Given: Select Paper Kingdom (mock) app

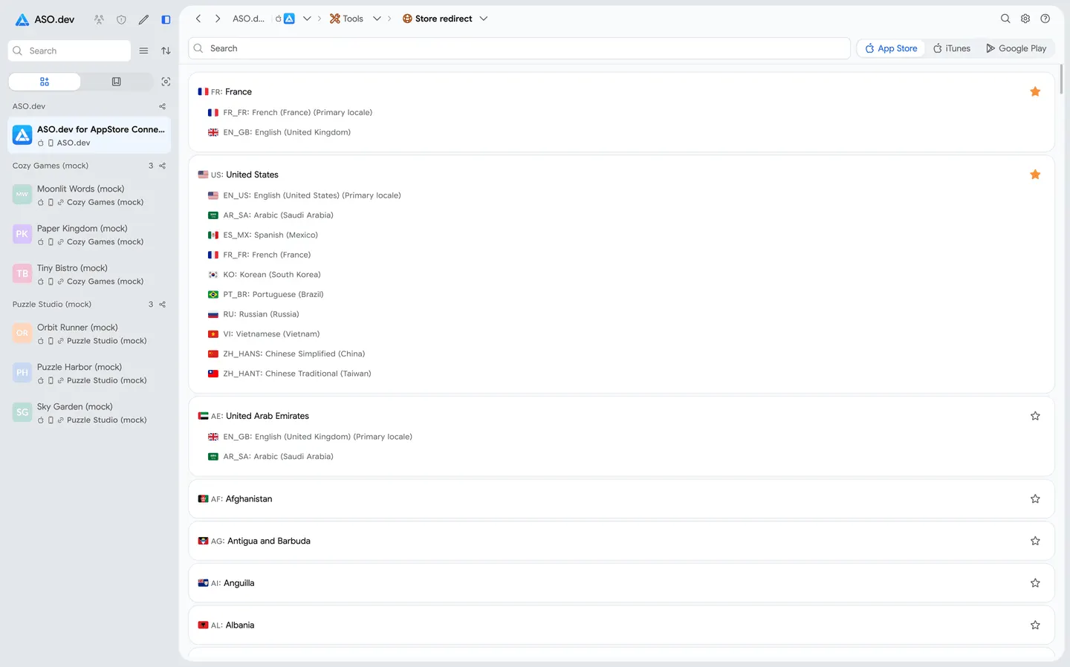Looking at the screenshot, I should point(89,235).
